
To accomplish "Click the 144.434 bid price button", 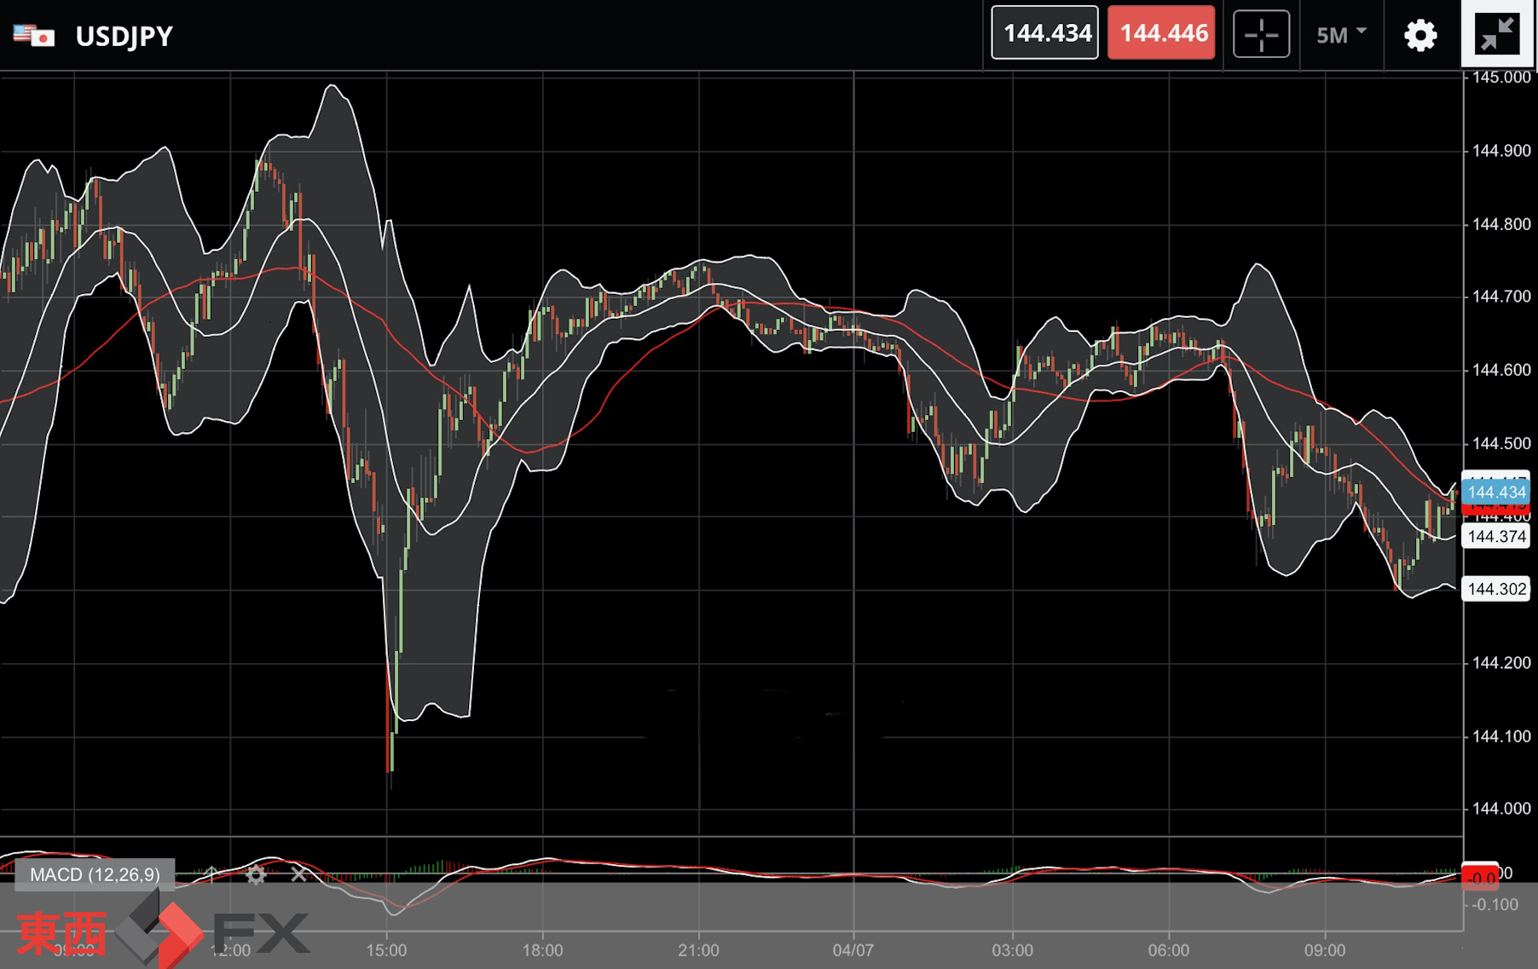I will [x=1044, y=33].
